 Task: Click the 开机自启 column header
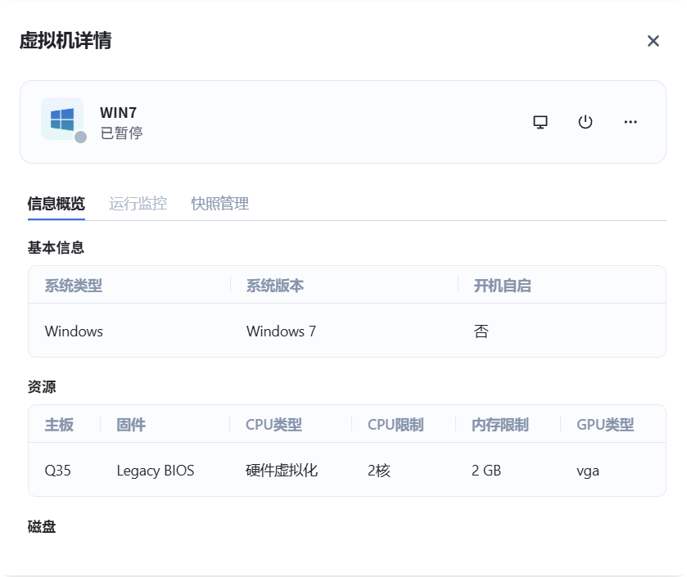[502, 286]
